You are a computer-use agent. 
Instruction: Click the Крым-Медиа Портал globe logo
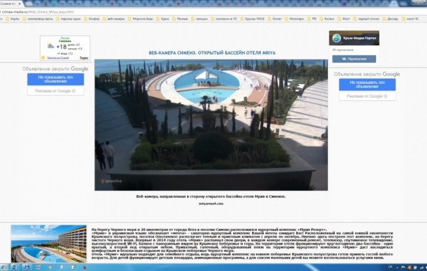(x=337, y=38)
